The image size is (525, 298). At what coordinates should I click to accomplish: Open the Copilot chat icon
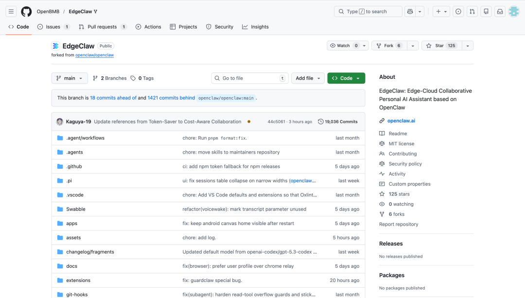click(x=410, y=12)
